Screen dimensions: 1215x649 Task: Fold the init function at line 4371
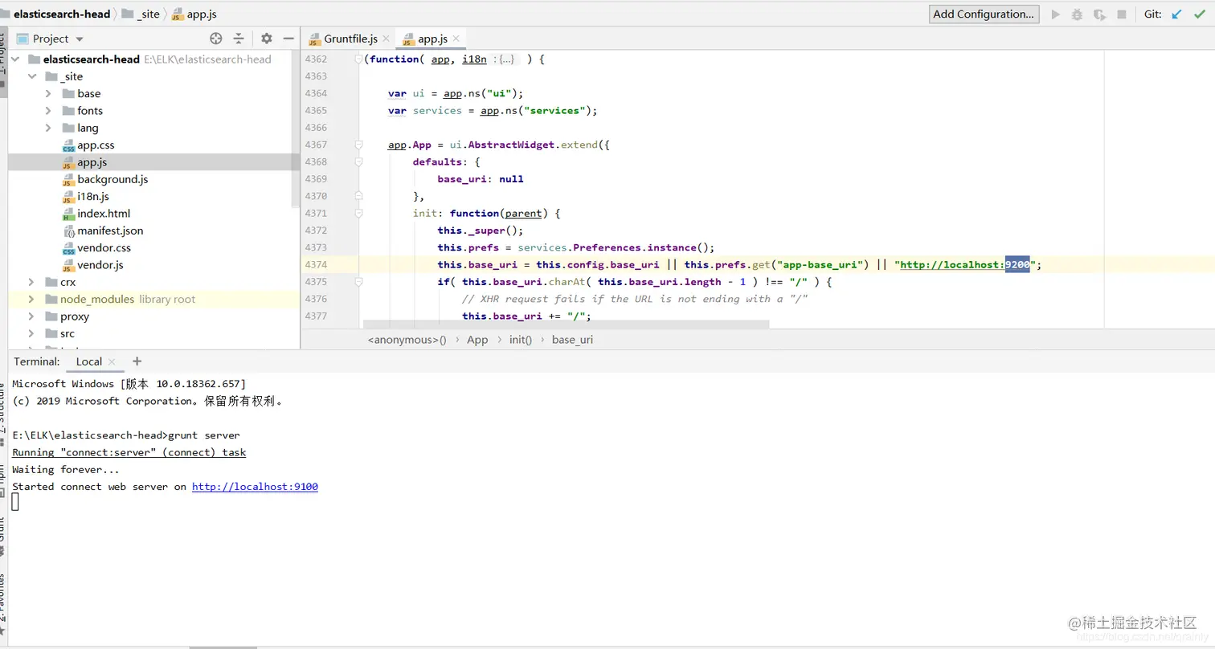pos(358,213)
